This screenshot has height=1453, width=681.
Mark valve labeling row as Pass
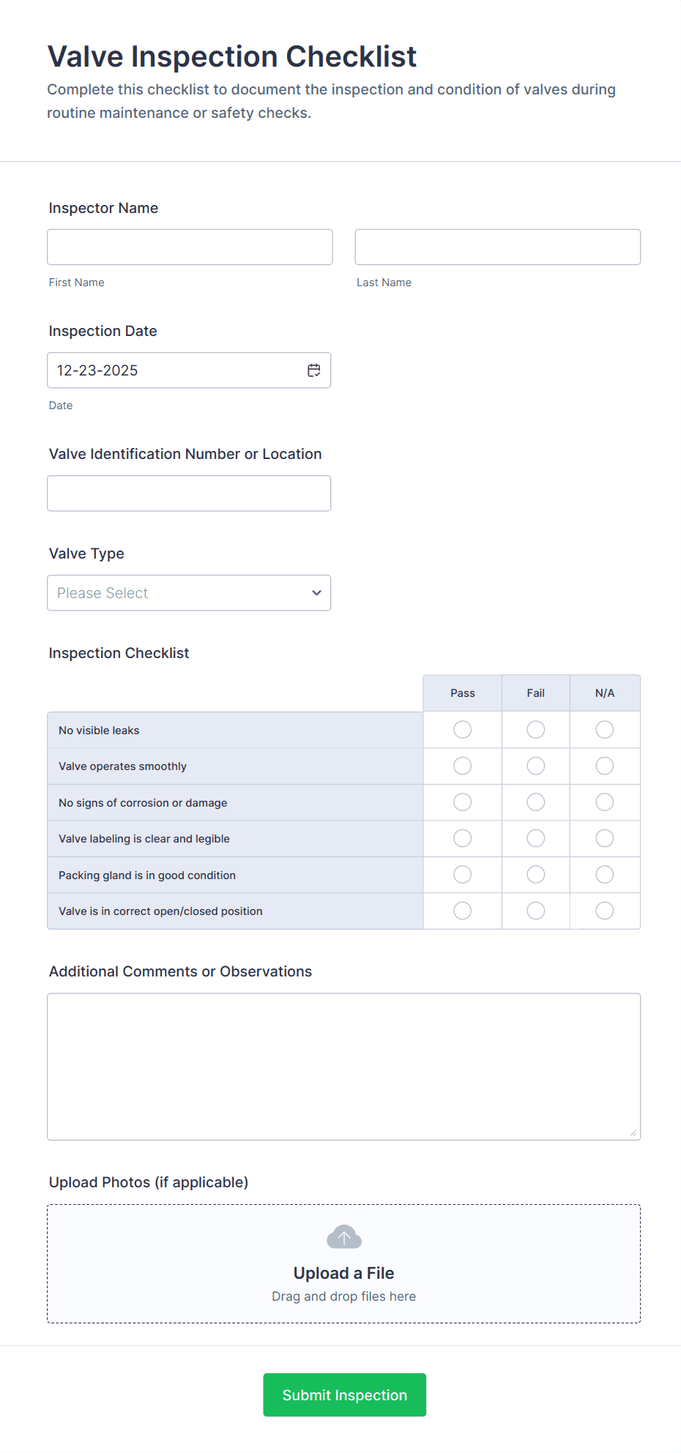pyautogui.click(x=463, y=838)
